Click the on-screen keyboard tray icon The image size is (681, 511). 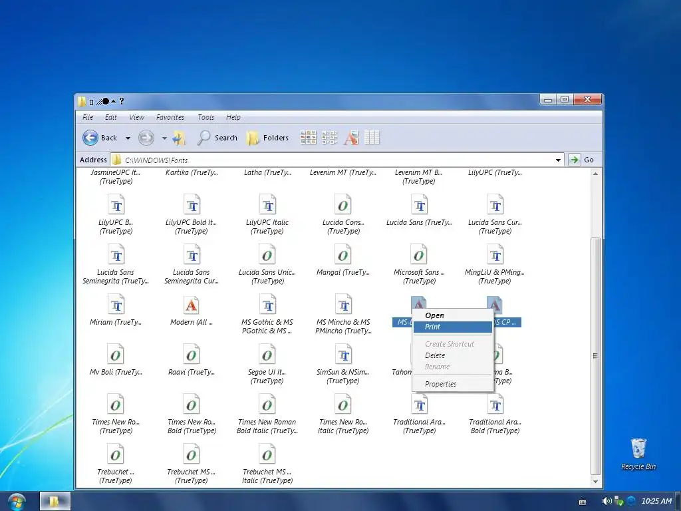(x=583, y=502)
